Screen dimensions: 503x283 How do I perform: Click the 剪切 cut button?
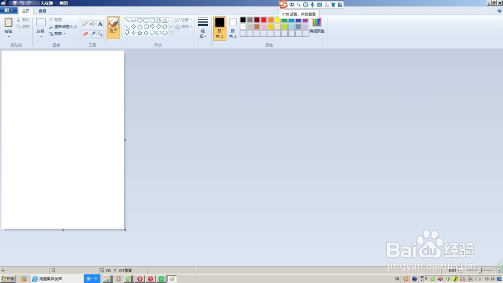(23, 20)
